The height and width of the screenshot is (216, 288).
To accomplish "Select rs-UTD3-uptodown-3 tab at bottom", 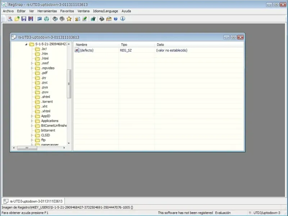I will point(33,201).
